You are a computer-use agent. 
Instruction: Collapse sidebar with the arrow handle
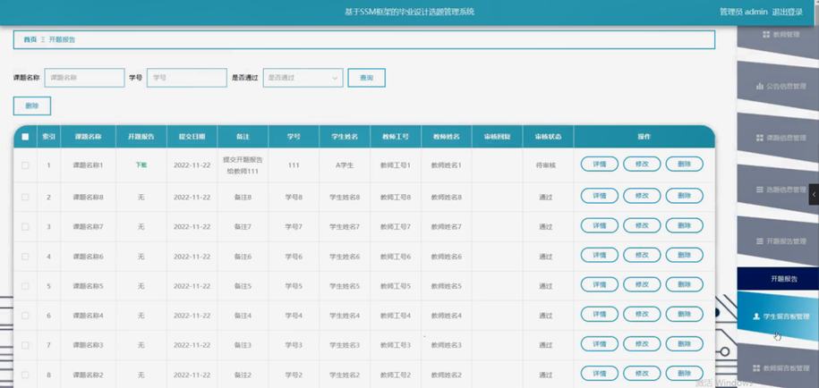pyautogui.click(x=814, y=195)
